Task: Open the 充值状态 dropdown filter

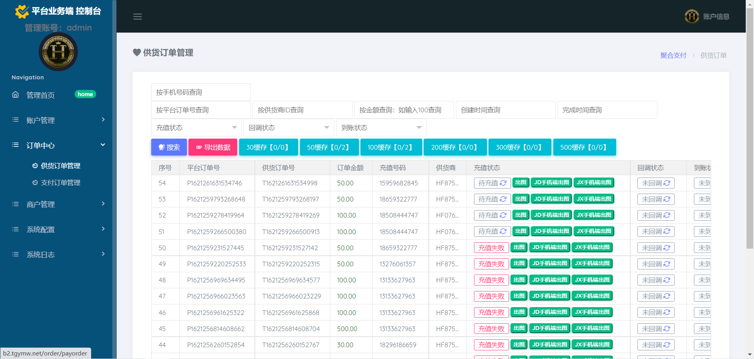Action: [x=196, y=128]
